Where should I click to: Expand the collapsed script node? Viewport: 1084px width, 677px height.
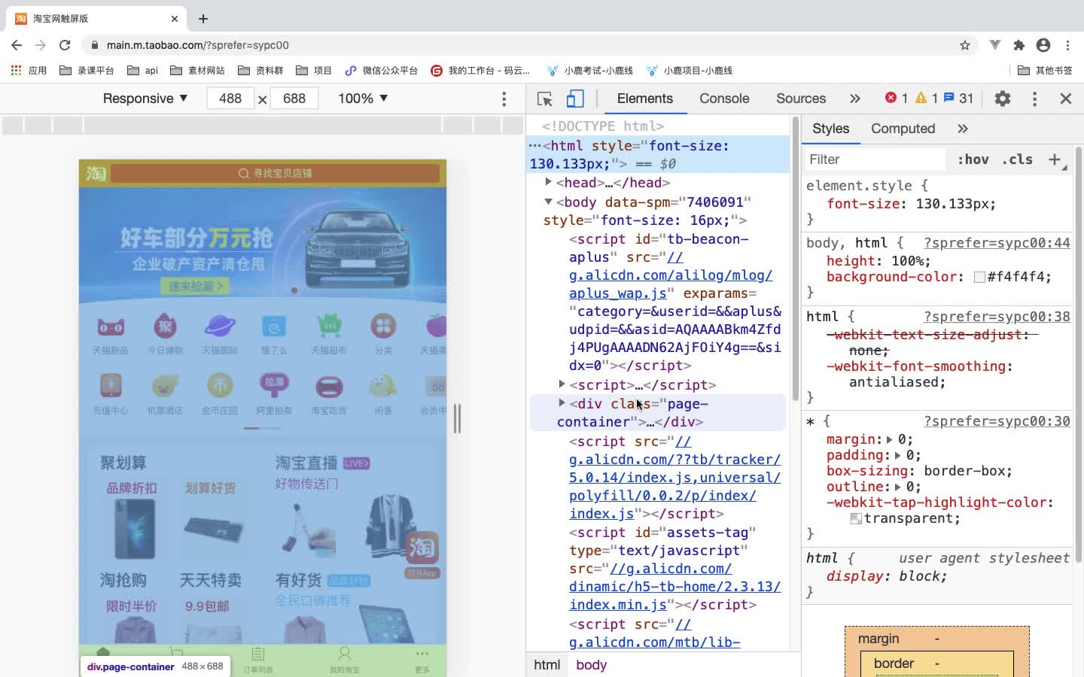coord(562,384)
